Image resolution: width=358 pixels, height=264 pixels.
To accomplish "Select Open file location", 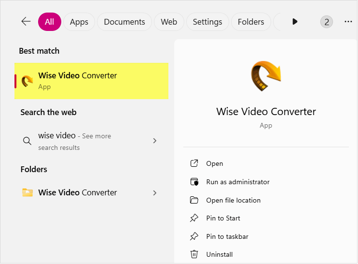I will [234, 200].
